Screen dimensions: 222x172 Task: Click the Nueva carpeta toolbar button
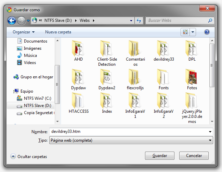[x=58, y=32]
